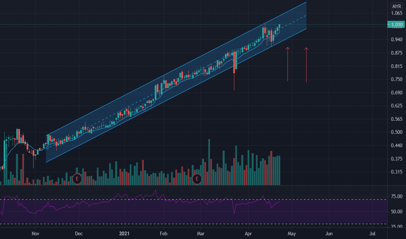406x239 pixels.
Task: Select the 0.565 price scale label
Action: click(397, 119)
